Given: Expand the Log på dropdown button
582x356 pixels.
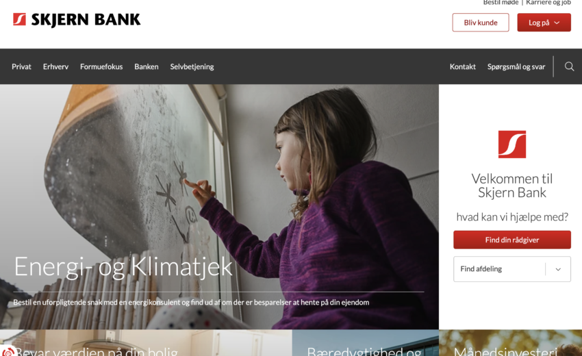Looking at the screenshot, I should [x=544, y=23].
